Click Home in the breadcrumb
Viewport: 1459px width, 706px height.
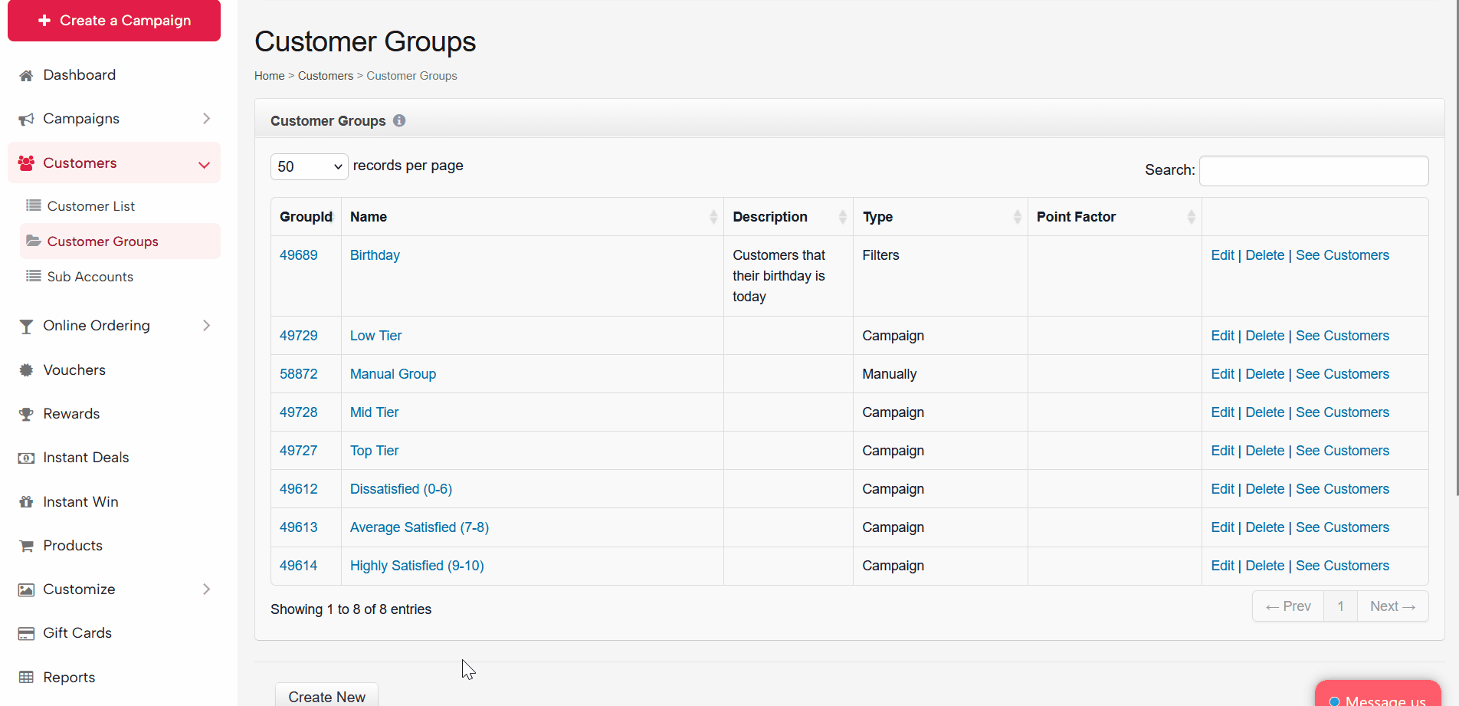(270, 76)
